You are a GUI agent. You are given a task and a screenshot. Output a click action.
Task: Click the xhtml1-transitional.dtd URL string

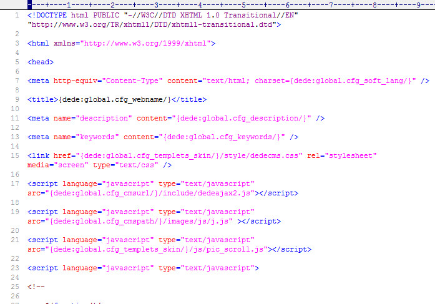tap(152, 25)
